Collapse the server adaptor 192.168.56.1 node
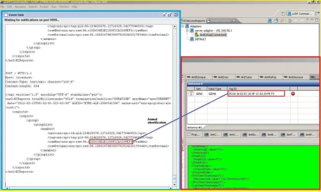 pyautogui.click(x=187, y=30)
